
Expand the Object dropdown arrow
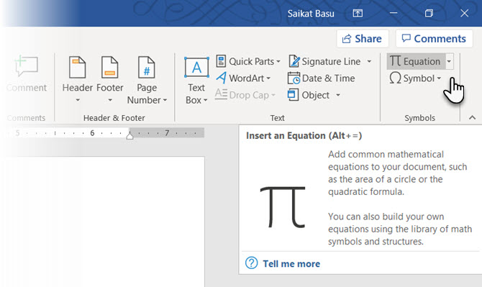pos(338,95)
